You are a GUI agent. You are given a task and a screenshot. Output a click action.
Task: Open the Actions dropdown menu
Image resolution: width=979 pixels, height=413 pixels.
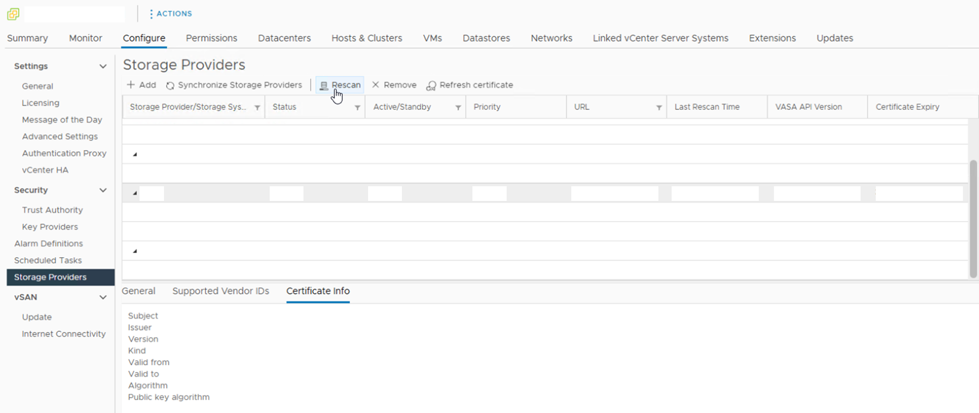pyautogui.click(x=170, y=14)
